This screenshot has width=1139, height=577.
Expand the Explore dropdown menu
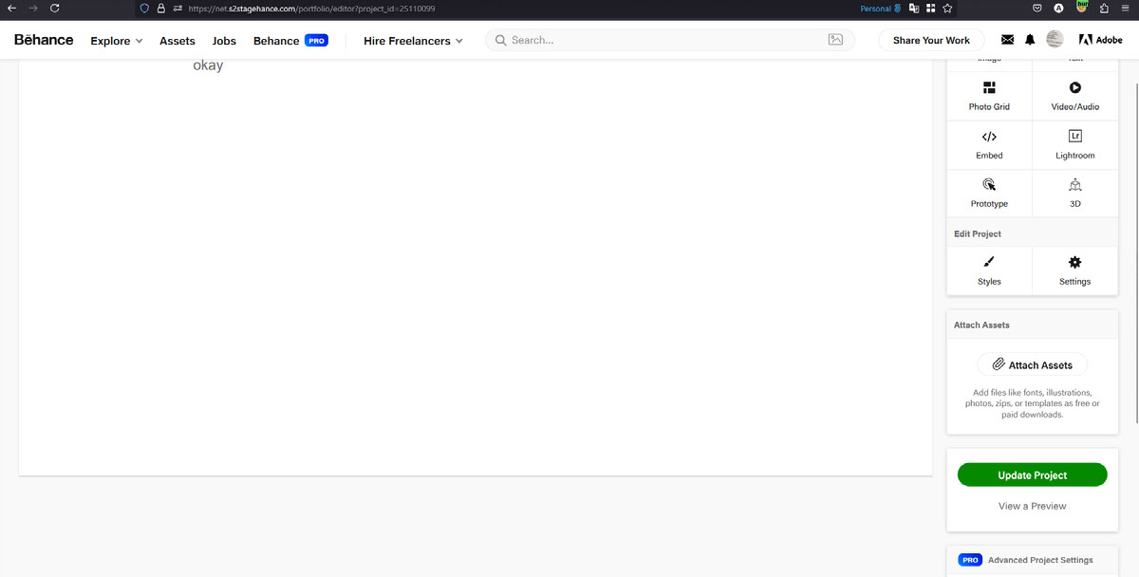pos(116,41)
